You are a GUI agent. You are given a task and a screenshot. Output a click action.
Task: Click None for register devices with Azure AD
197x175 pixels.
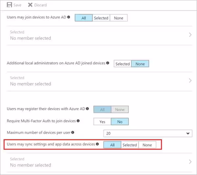point(120,110)
